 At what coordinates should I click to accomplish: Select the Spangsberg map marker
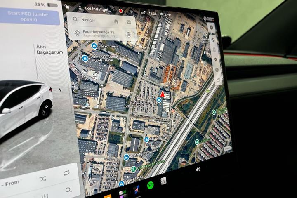(121, 184)
